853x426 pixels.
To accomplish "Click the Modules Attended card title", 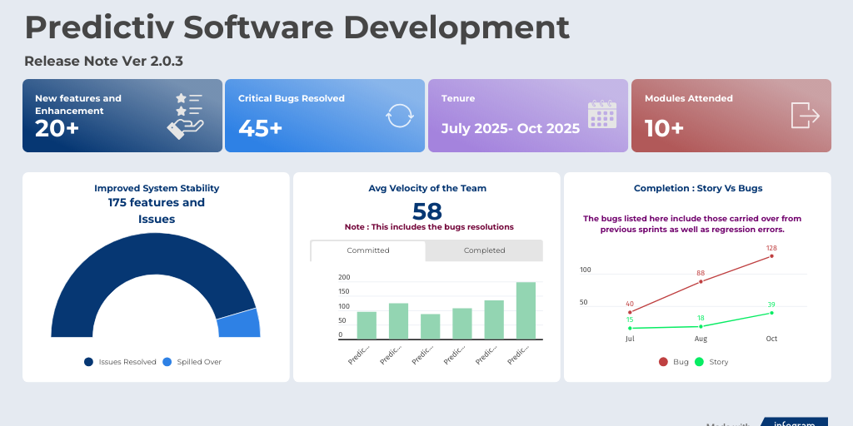I will click(689, 98).
